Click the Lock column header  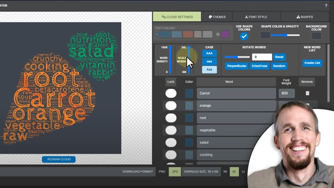(x=171, y=82)
